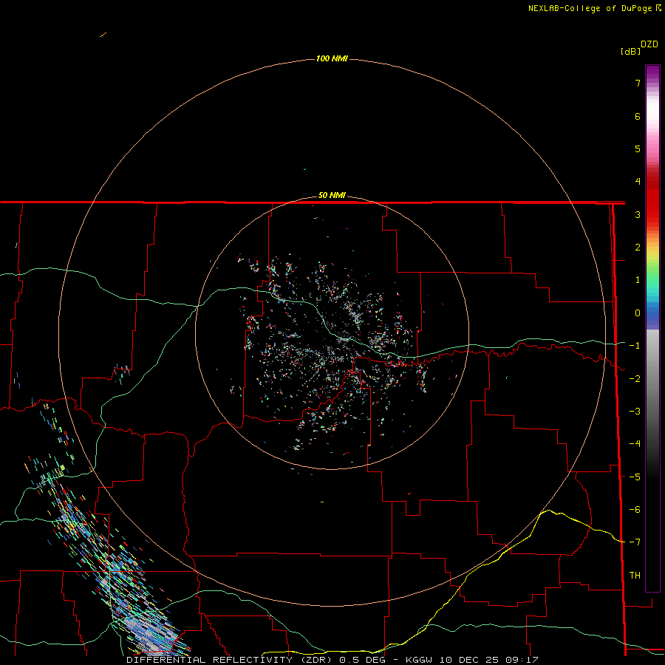Screen dimensions: 665x665
Task: Click the 2 value on color scale
Action: point(638,248)
